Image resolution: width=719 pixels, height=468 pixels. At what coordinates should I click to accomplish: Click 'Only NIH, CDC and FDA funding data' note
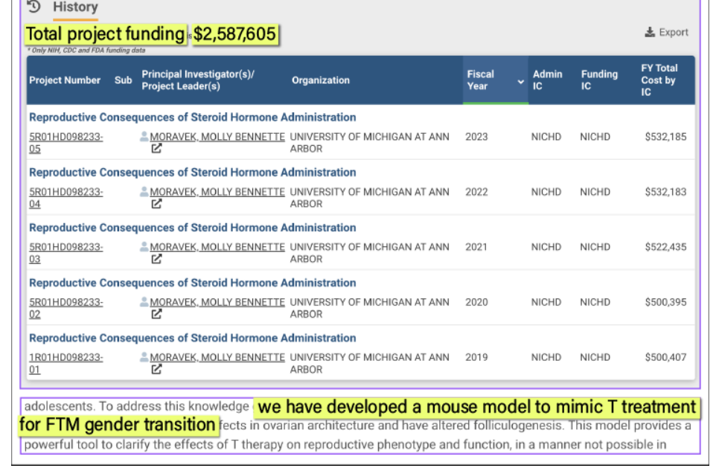point(86,51)
